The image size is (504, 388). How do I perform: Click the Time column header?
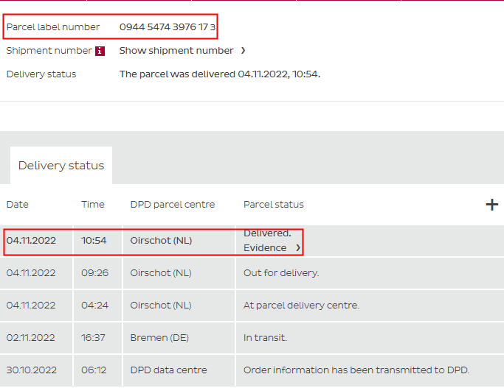point(93,205)
